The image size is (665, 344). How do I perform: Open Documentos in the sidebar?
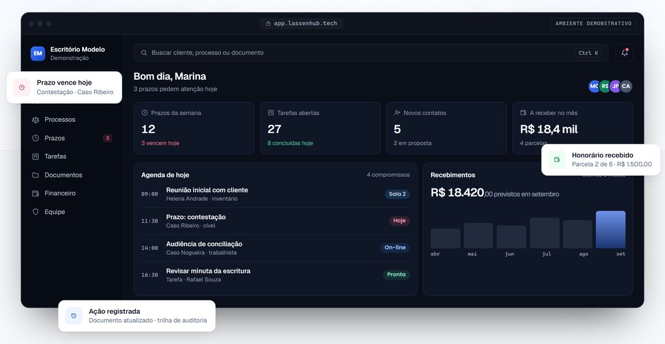point(71,175)
